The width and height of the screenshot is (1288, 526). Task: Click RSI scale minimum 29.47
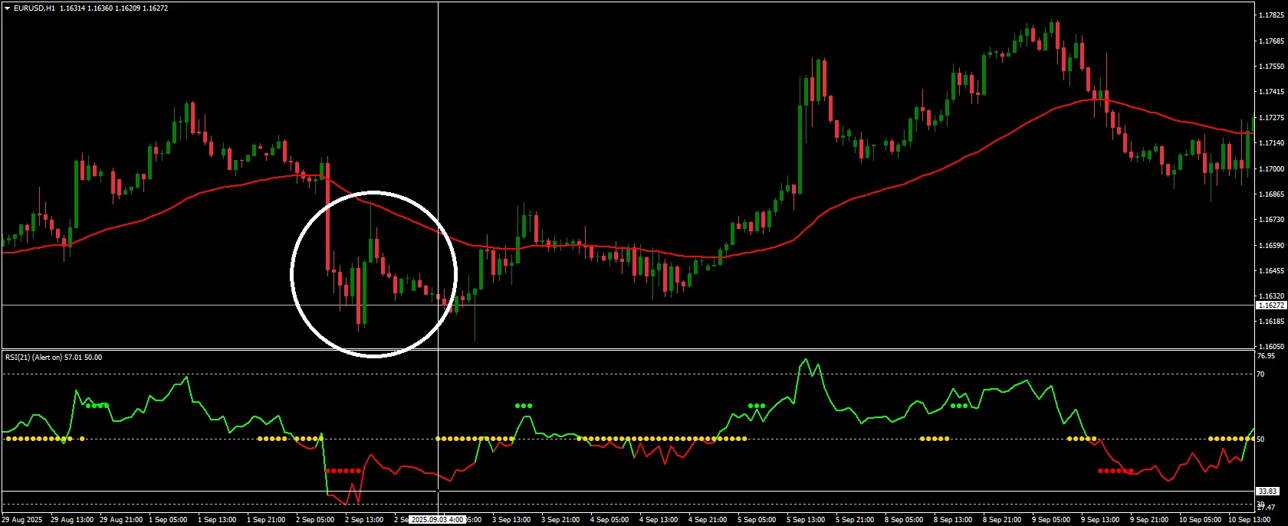click(1267, 508)
